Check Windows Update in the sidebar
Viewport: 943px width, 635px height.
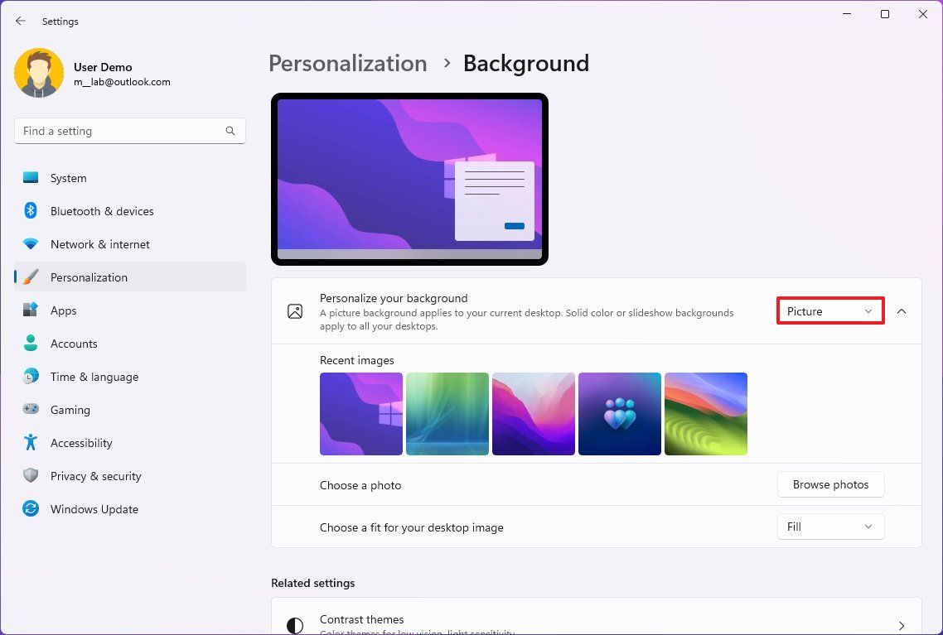pos(94,509)
